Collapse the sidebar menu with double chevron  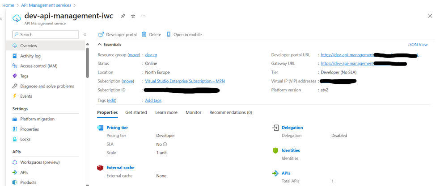click(85, 34)
